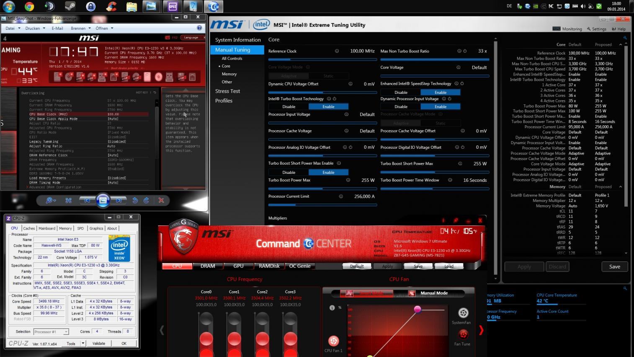Viewport: 634px width, 357px height.
Task: Open the Monitoring view in Extreme Tuning Utility
Action: tap(567, 29)
